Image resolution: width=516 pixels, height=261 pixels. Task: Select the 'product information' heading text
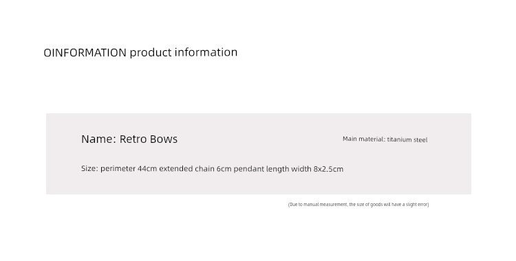(184, 53)
